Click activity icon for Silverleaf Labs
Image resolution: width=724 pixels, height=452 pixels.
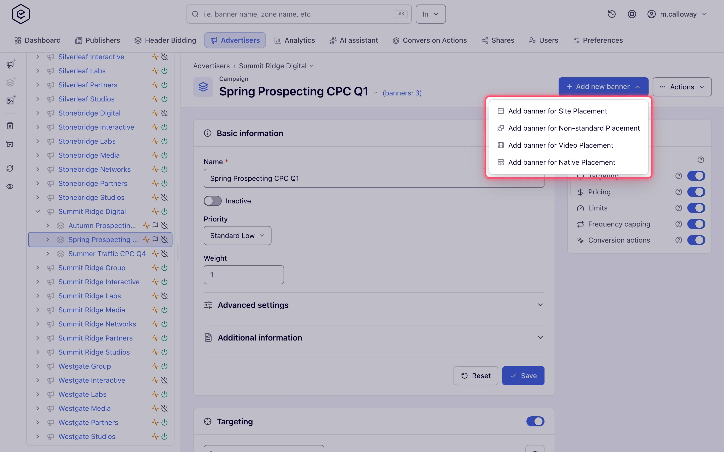pyautogui.click(x=155, y=71)
